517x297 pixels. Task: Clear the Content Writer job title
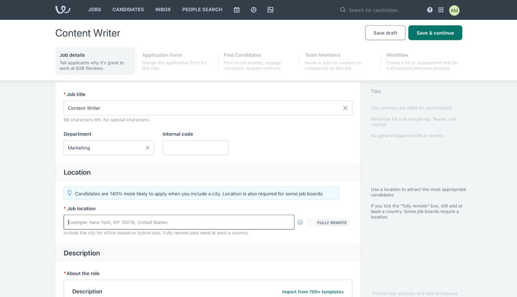pos(345,108)
